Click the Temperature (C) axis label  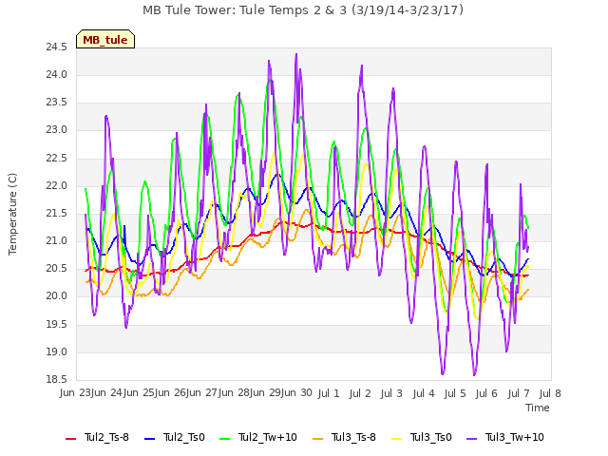pyautogui.click(x=12, y=214)
